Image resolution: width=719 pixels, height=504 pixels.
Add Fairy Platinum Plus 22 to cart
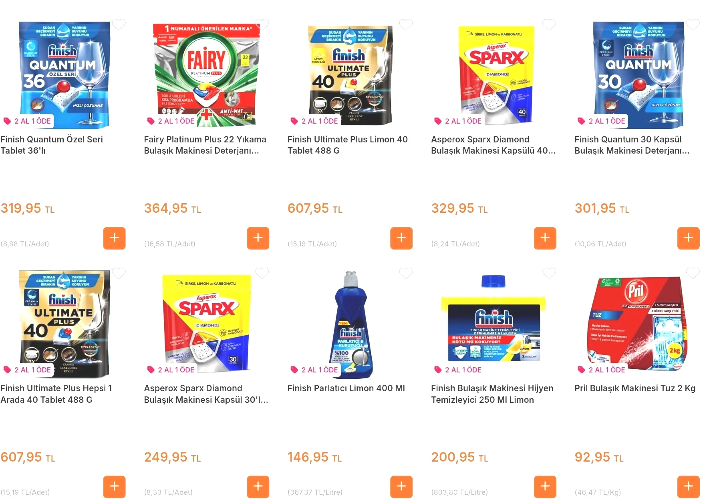(258, 238)
